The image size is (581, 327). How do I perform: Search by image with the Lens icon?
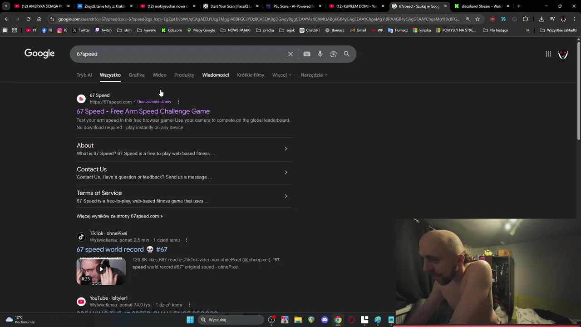pyautogui.click(x=333, y=54)
